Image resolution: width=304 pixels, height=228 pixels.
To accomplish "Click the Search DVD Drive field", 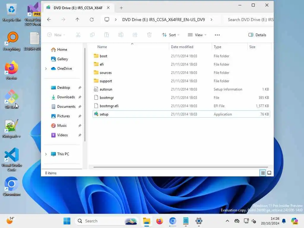I will 249,20.
